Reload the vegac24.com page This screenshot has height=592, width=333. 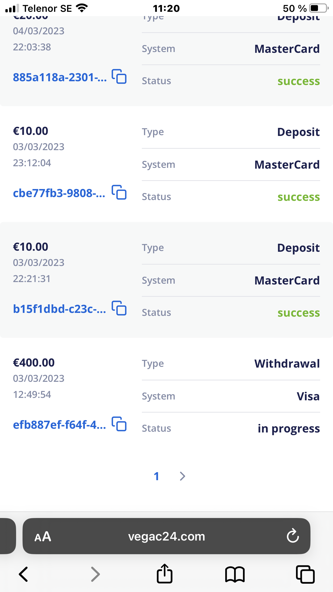click(293, 536)
